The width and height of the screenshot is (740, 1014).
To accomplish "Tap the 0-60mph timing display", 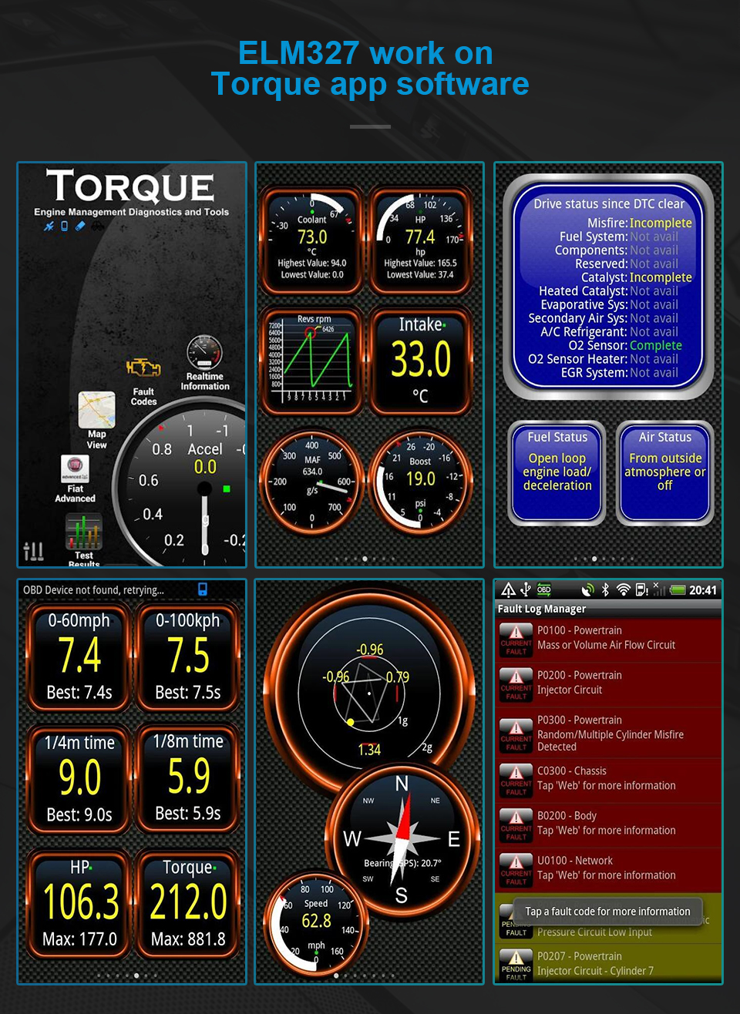I will (x=79, y=657).
